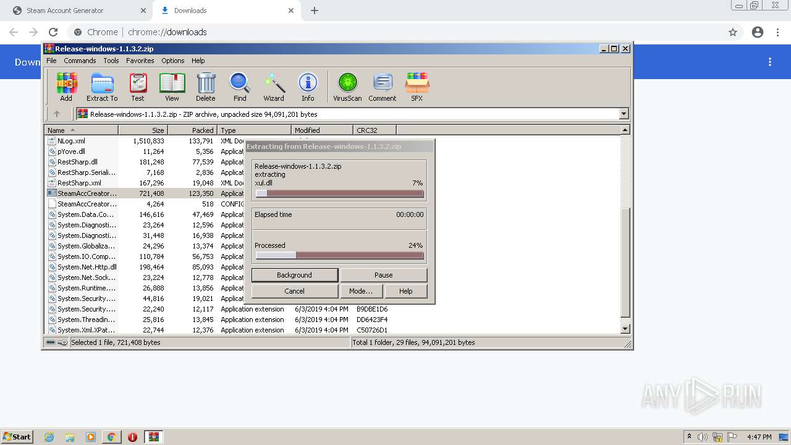791x445 pixels.
Task: Sort files by the Name column
Action: (81, 130)
